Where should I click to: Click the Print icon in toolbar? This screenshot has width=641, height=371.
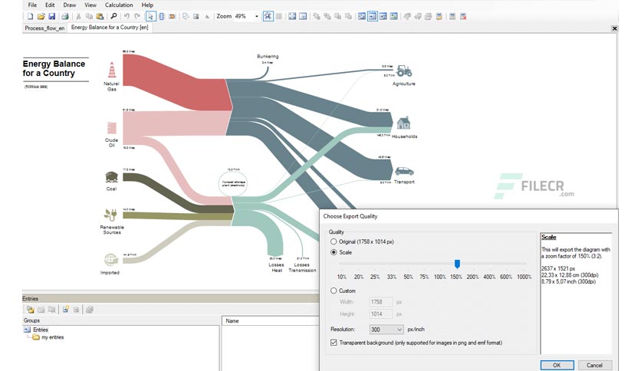point(64,16)
